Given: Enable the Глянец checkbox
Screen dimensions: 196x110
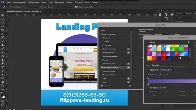Looking at the screenshot, I should point(102,60).
